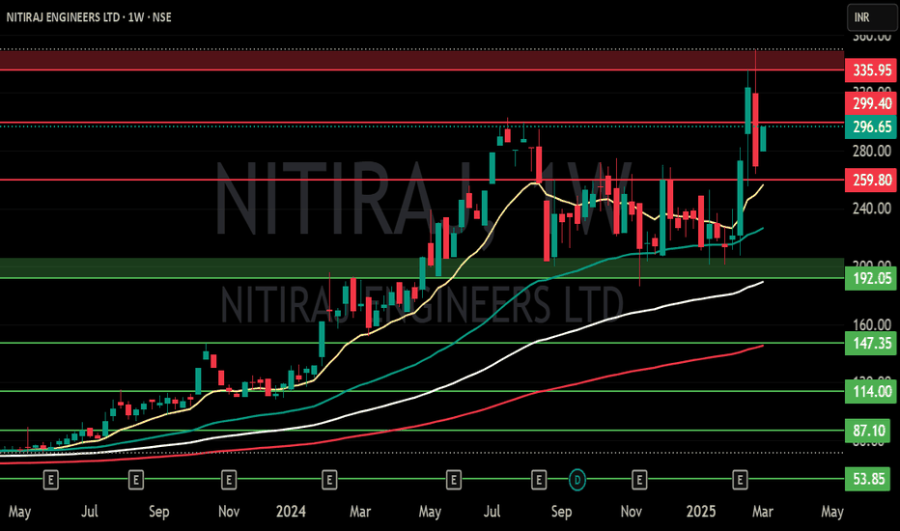Click the Jul label left of Sep and Nov
This screenshot has height=531, width=900.
[x=89, y=511]
